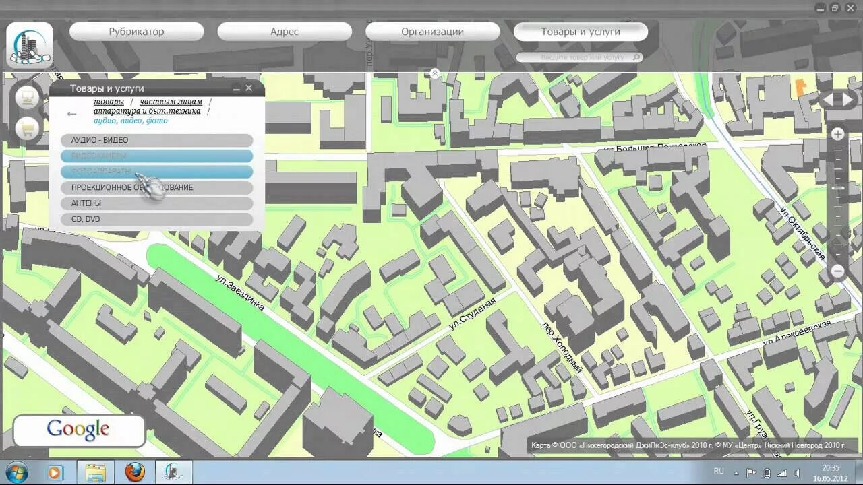Open the Рубрикатор tab
This screenshot has width=863, height=485.
[136, 32]
